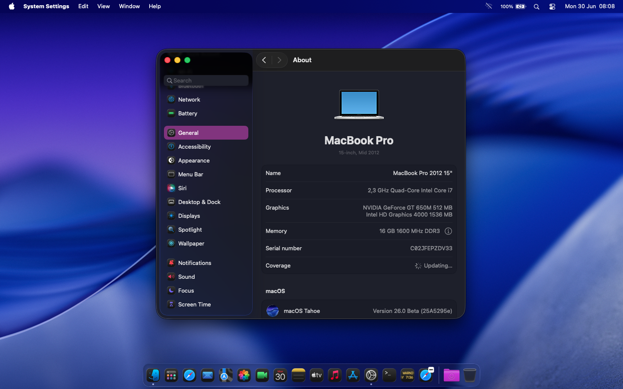The height and width of the screenshot is (389, 623).
Task: Open Control Center from menu bar
Action: pos(552,6)
